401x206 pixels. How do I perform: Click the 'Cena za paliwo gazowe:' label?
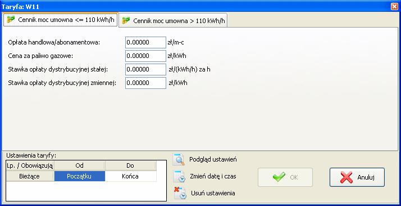[x=40, y=56]
